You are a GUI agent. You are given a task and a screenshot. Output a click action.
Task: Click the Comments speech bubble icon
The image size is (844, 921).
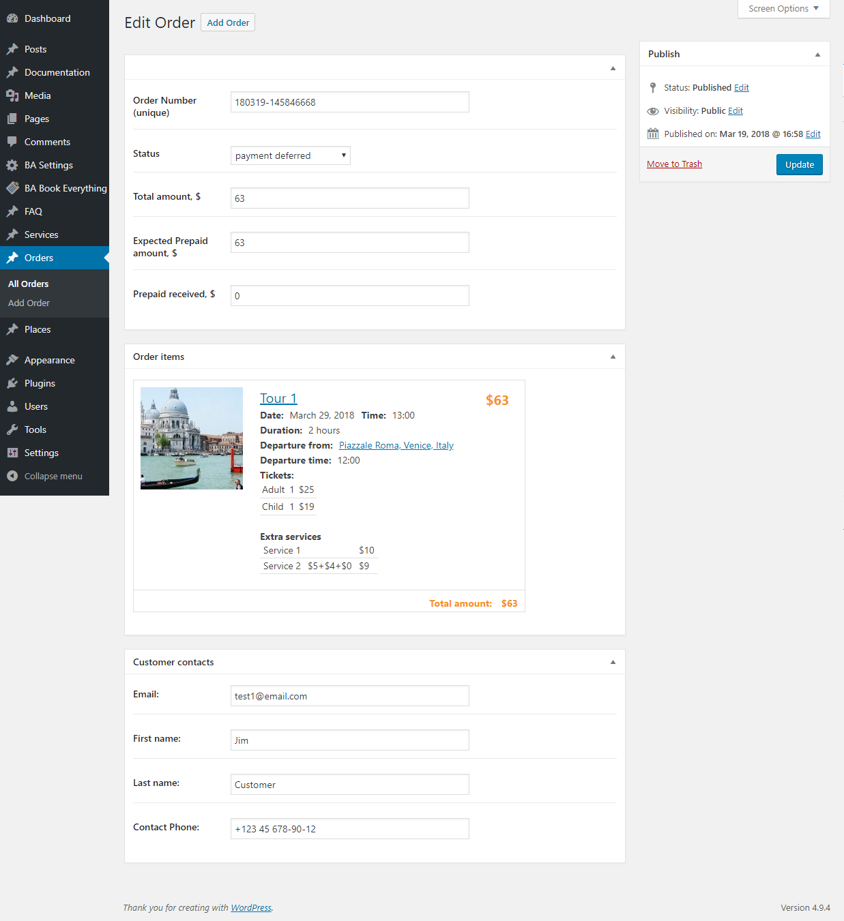(12, 142)
